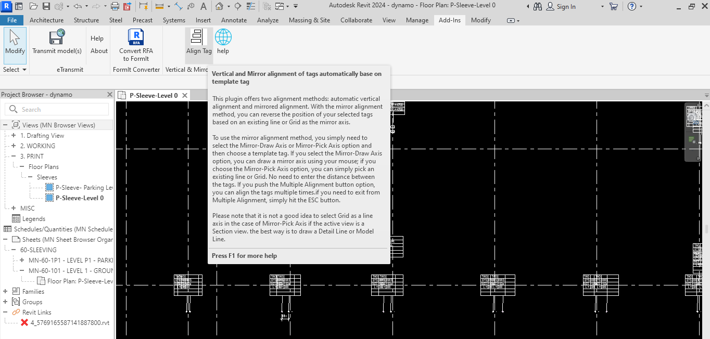The height and width of the screenshot is (339, 710).
Task: Click Help button in eTransmit panel
Action: tap(97, 38)
